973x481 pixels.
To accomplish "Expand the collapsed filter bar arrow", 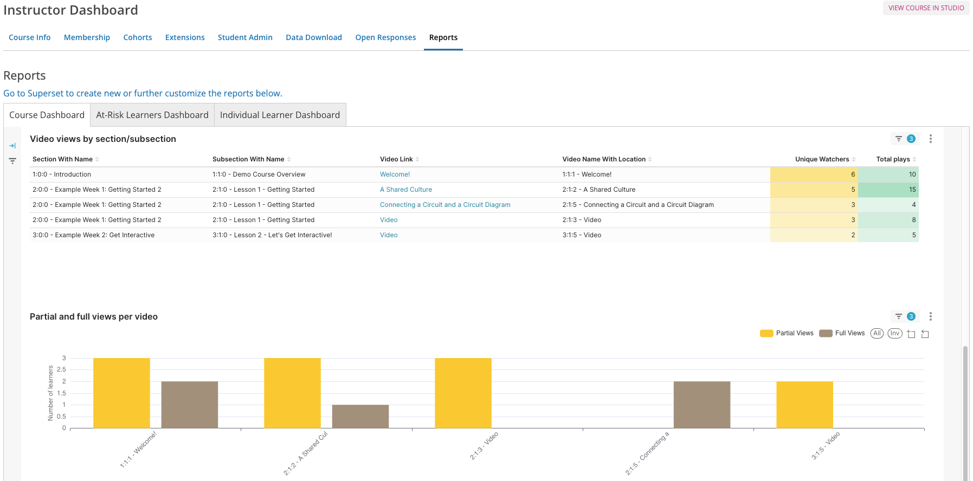I will coord(12,146).
